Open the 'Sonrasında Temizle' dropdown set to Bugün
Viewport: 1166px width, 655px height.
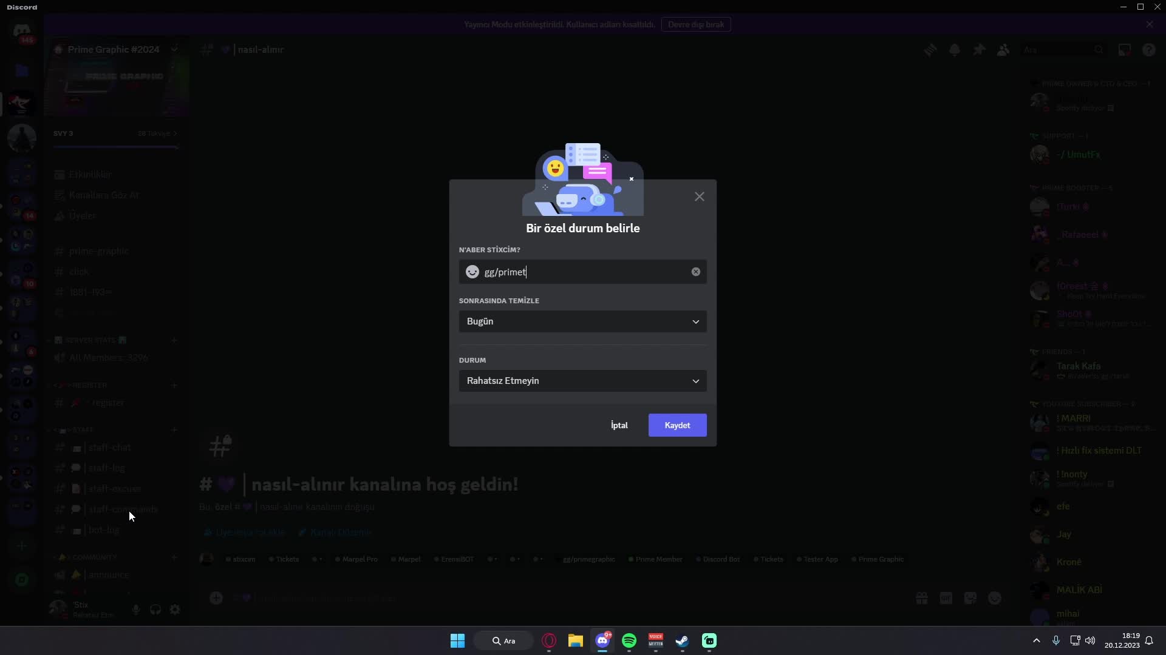point(582,321)
